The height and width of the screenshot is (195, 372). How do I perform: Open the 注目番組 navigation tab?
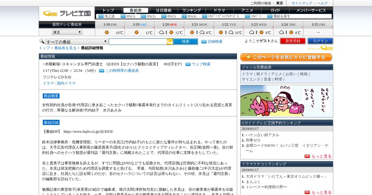[163, 10]
